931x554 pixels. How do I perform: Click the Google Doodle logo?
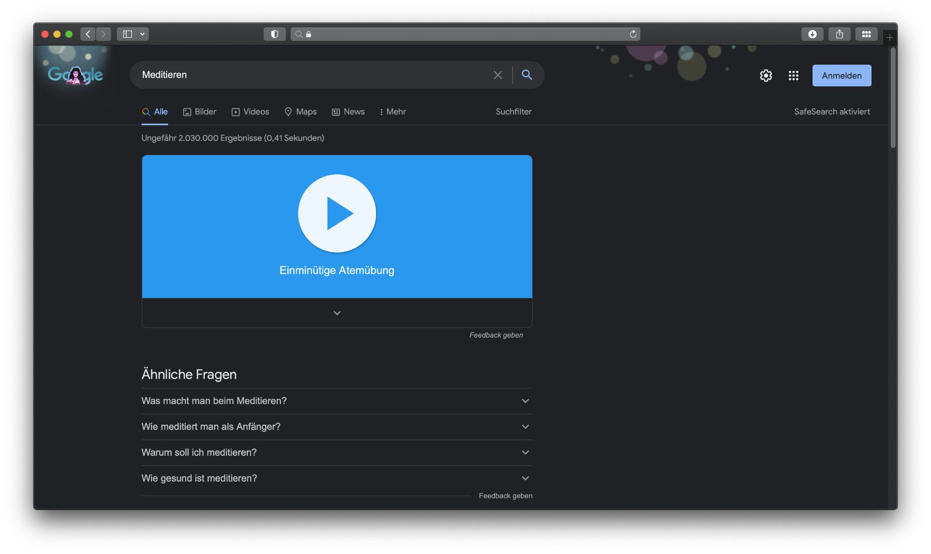click(x=76, y=75)
